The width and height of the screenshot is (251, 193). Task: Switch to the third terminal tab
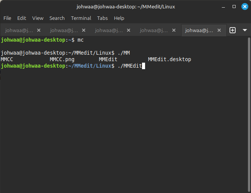tap(109, 30)
